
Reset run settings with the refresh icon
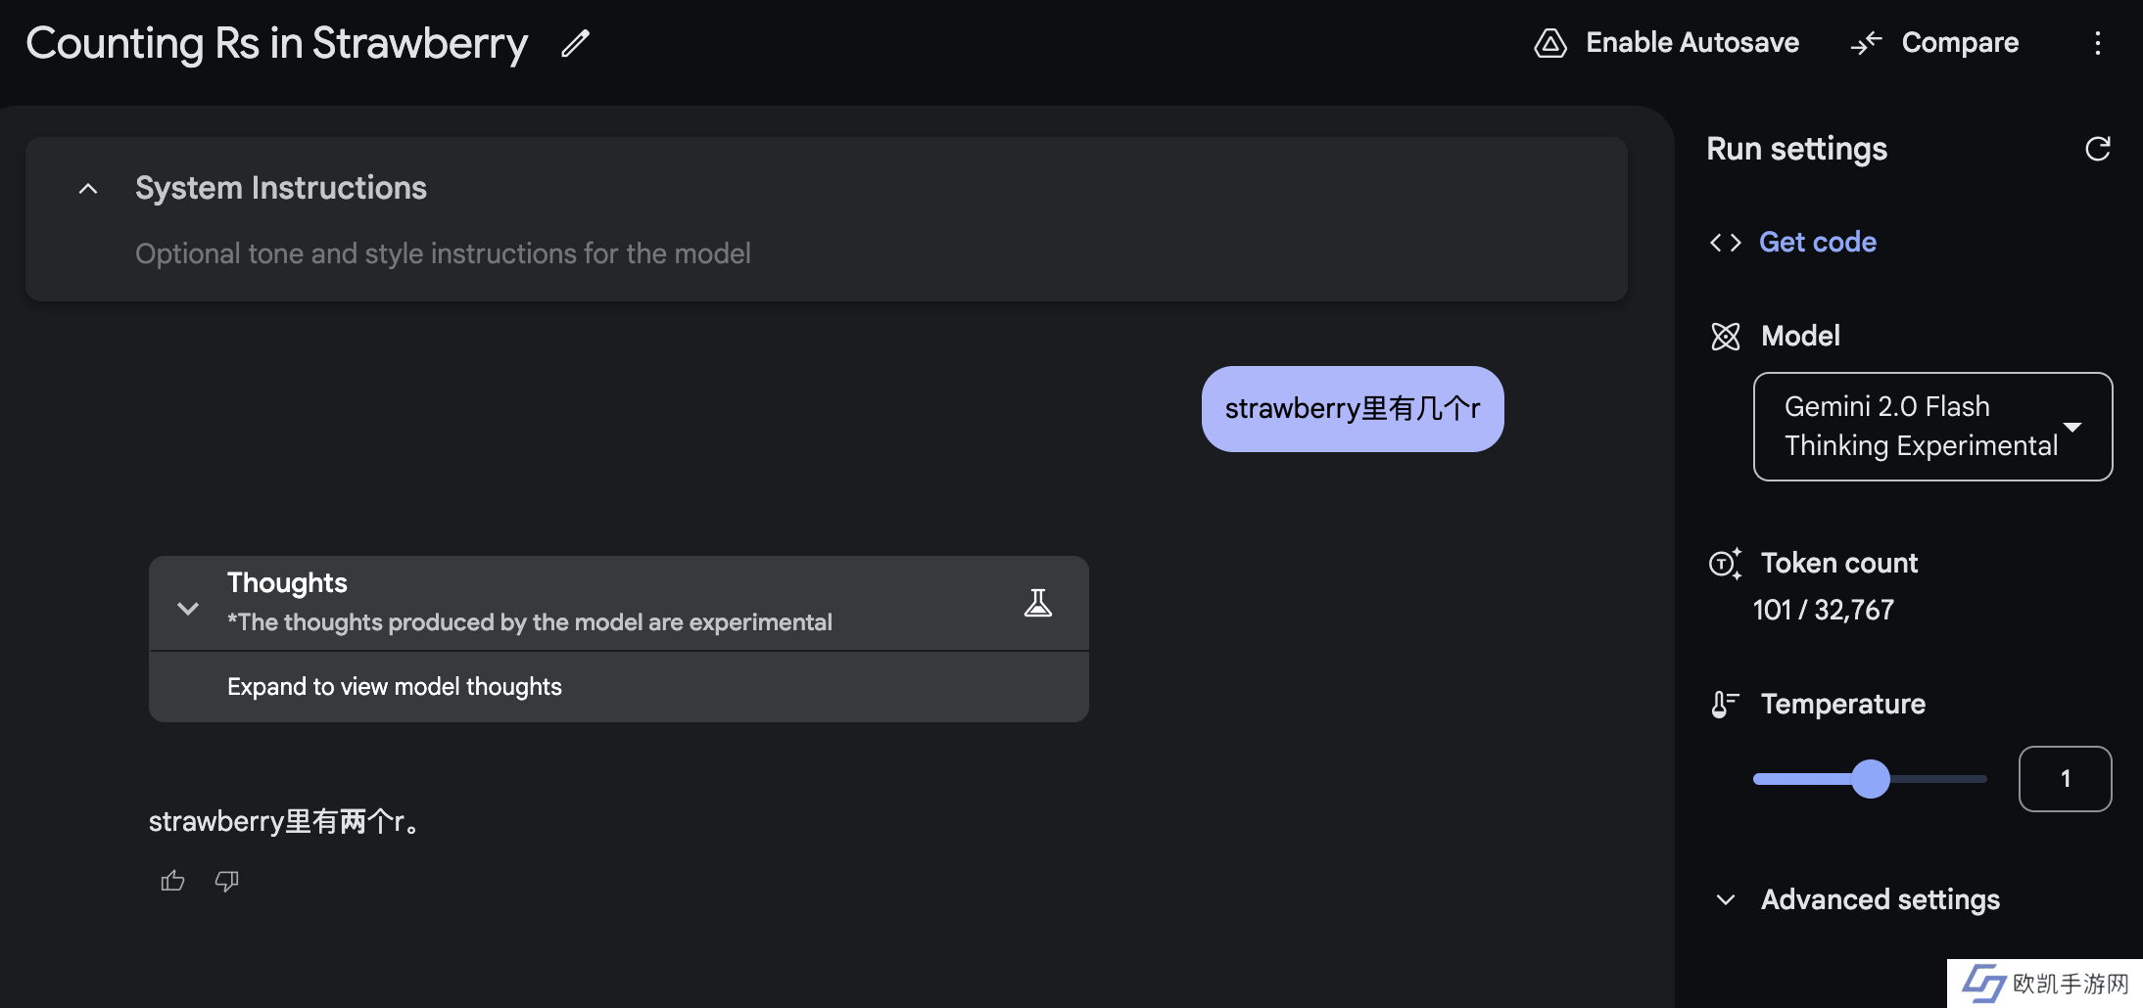[2097, 149]
